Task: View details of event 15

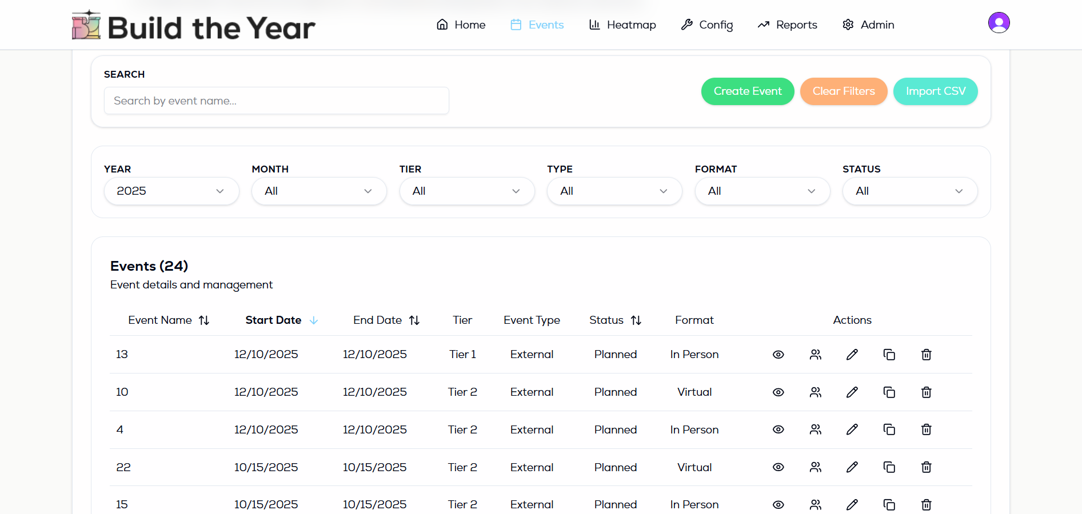Action: click(x=778, y=505)
